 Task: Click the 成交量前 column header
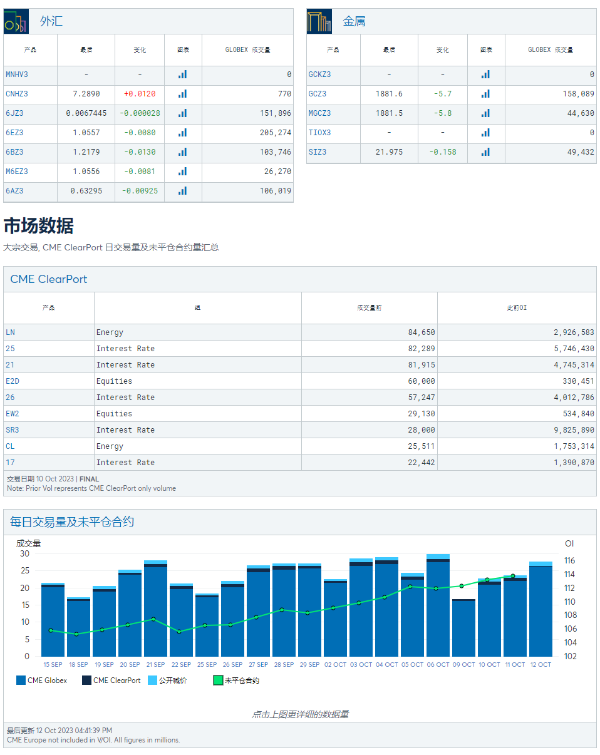pyautogui.click(x=370, y=308)
